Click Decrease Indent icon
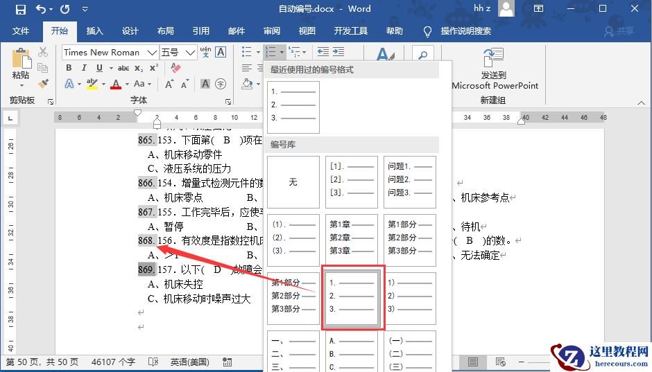 pos(323,52)
